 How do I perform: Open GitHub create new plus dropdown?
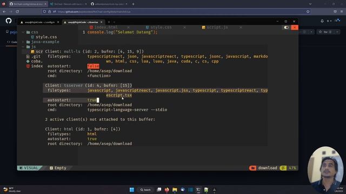pos(329,21)
